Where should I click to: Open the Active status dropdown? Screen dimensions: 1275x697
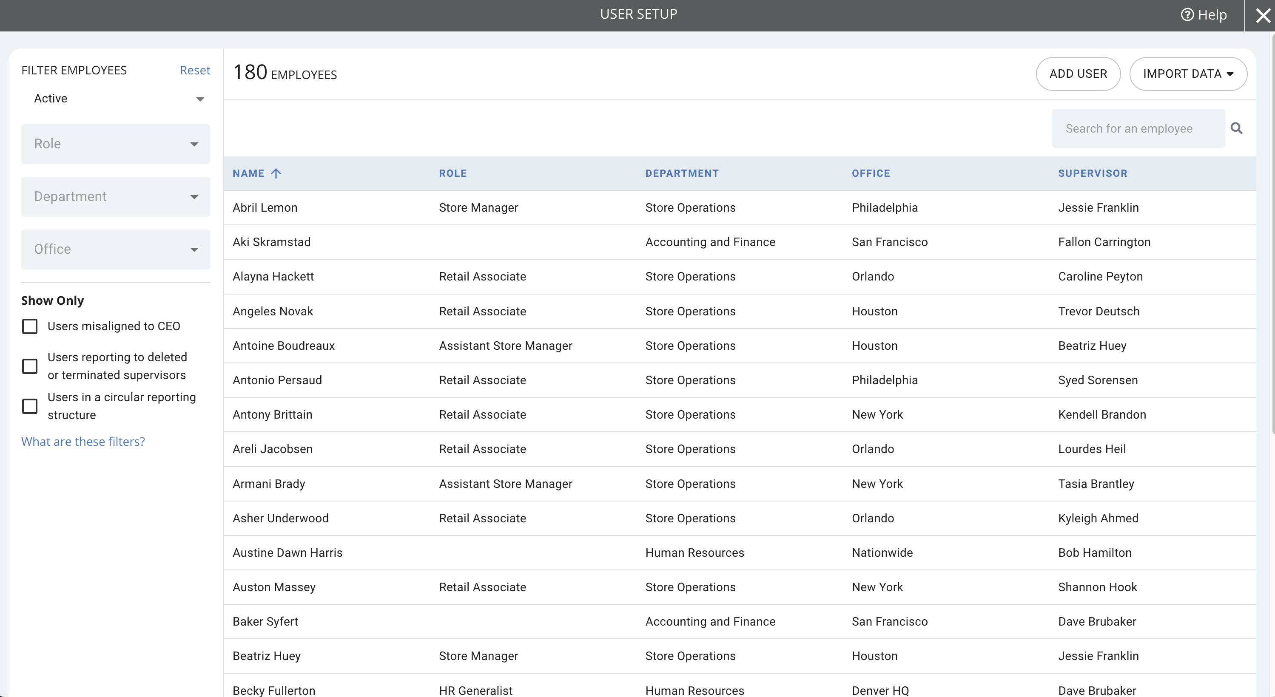pyautogui.click(x=116, y=99)
